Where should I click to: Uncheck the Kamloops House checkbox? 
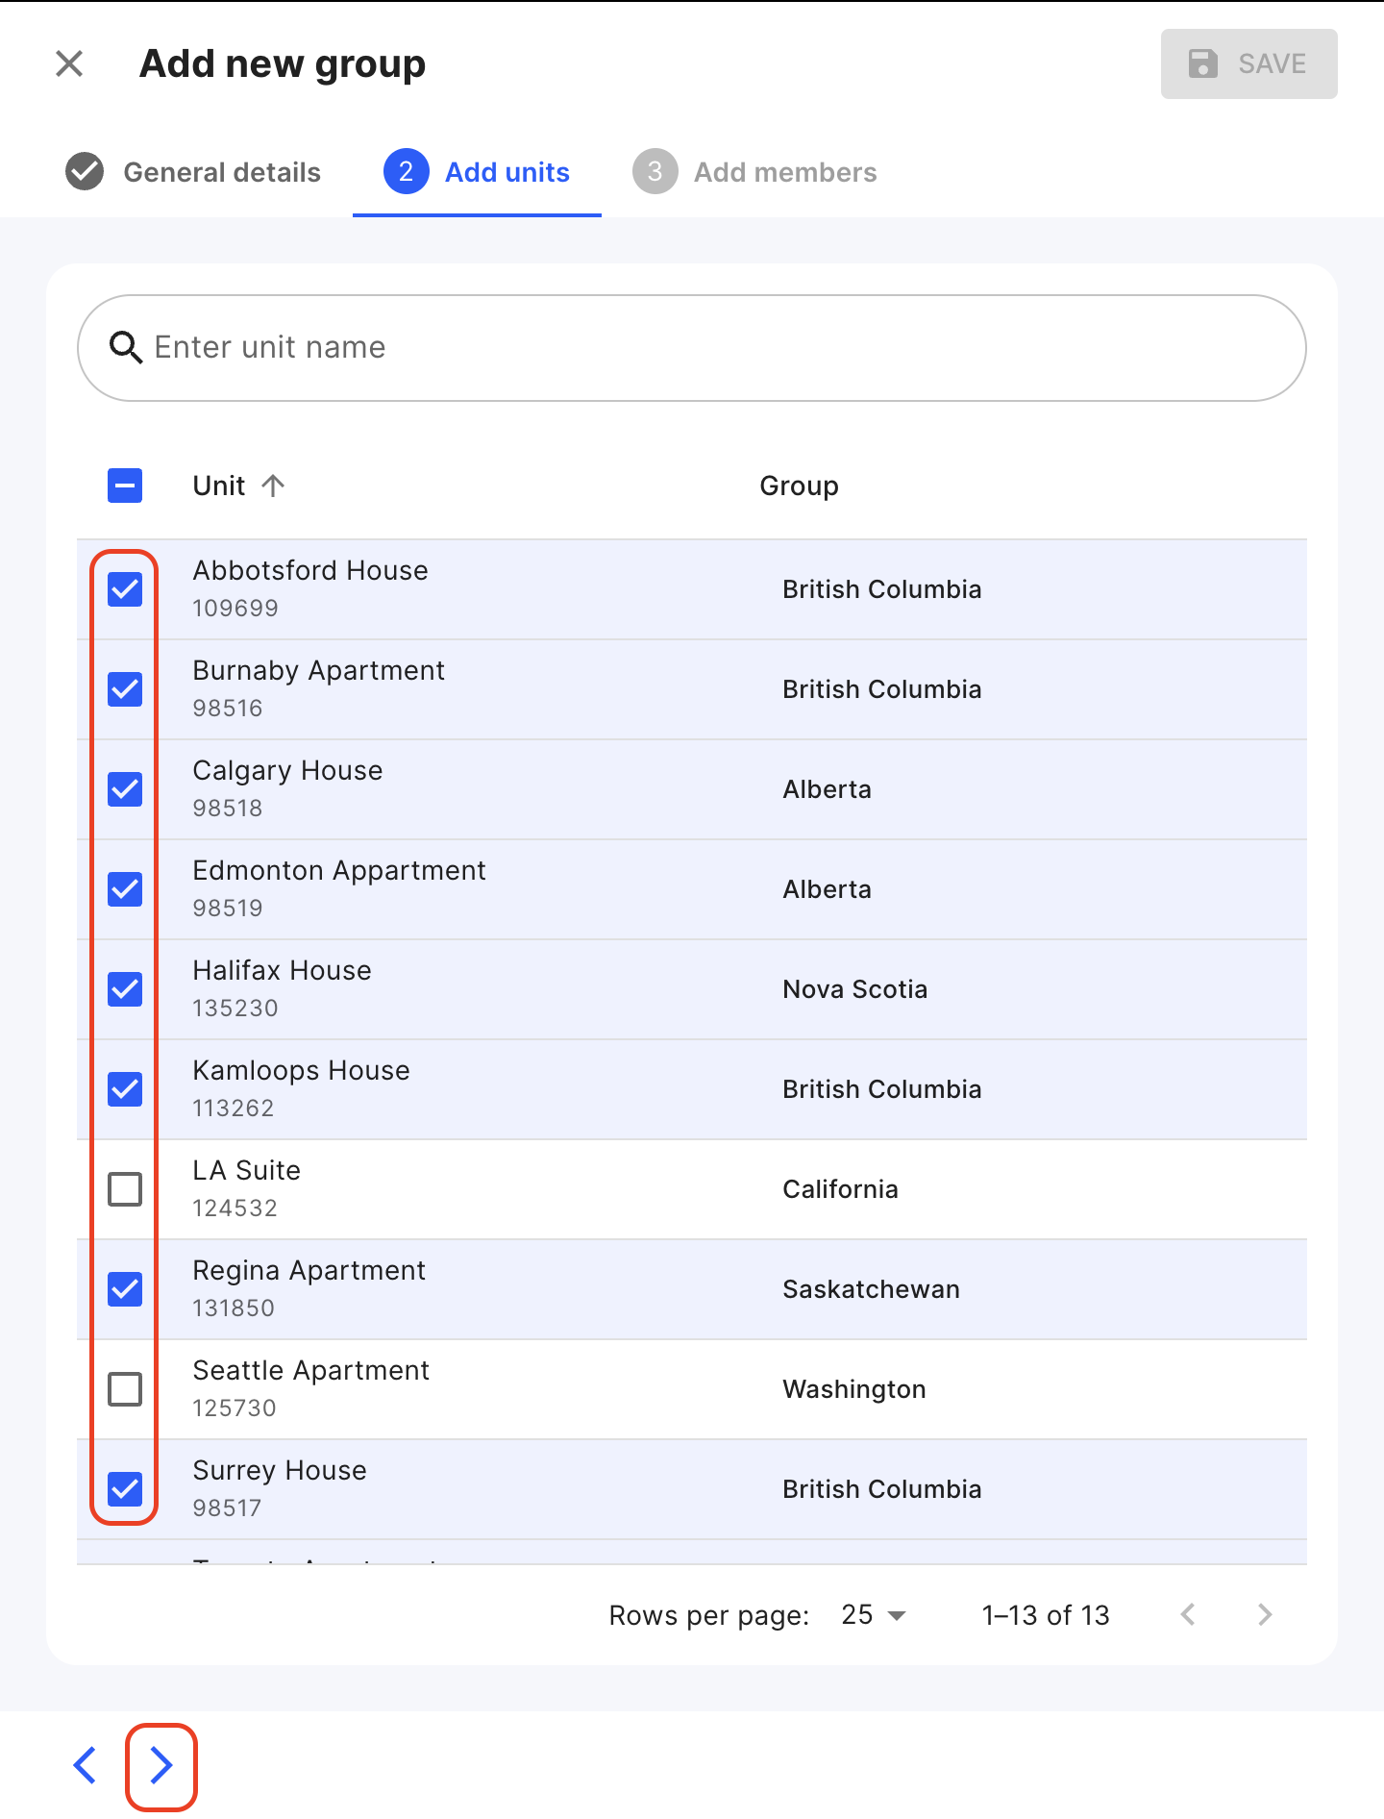point(125,1089)
